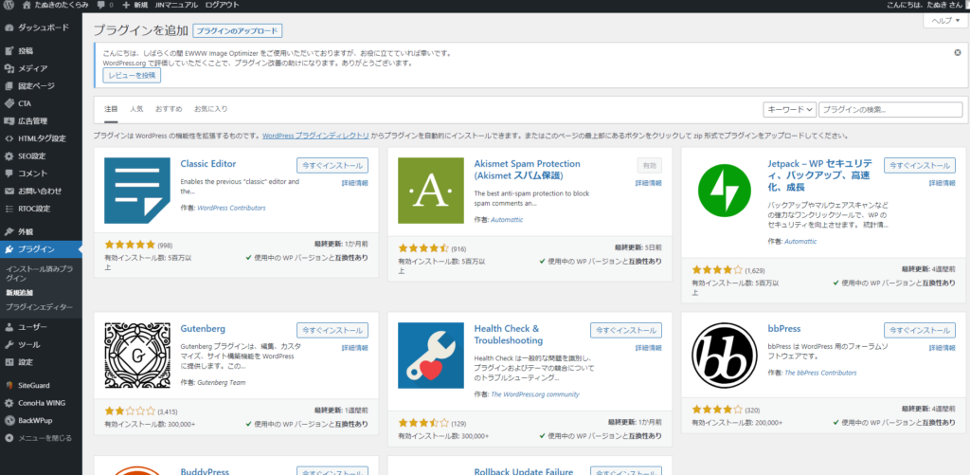Open the HTMLタグ設定 sidebar icon

9,138
